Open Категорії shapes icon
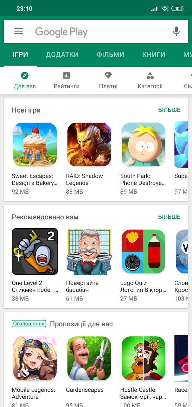The image size is (192, 407). click(150, 75)
